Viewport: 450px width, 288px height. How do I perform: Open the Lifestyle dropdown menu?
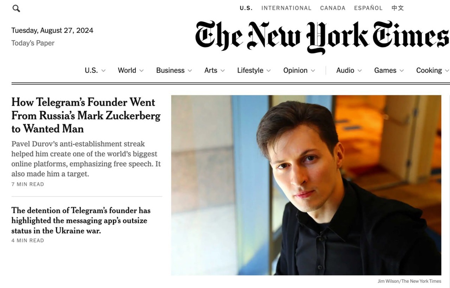(x=254, y=70)
